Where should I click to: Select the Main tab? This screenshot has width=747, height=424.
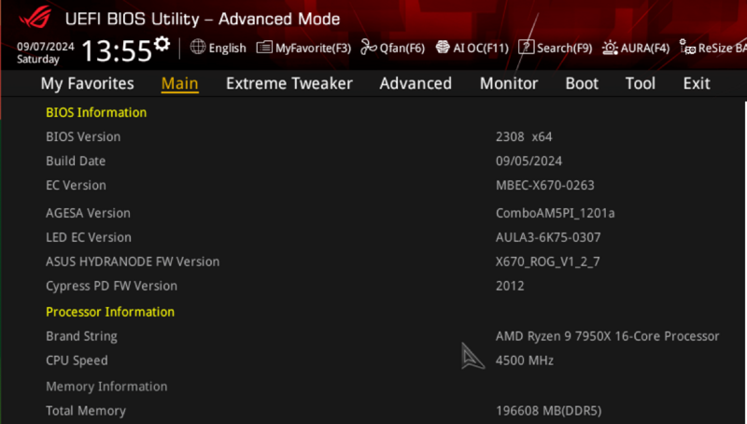click(x=179, y=83)
